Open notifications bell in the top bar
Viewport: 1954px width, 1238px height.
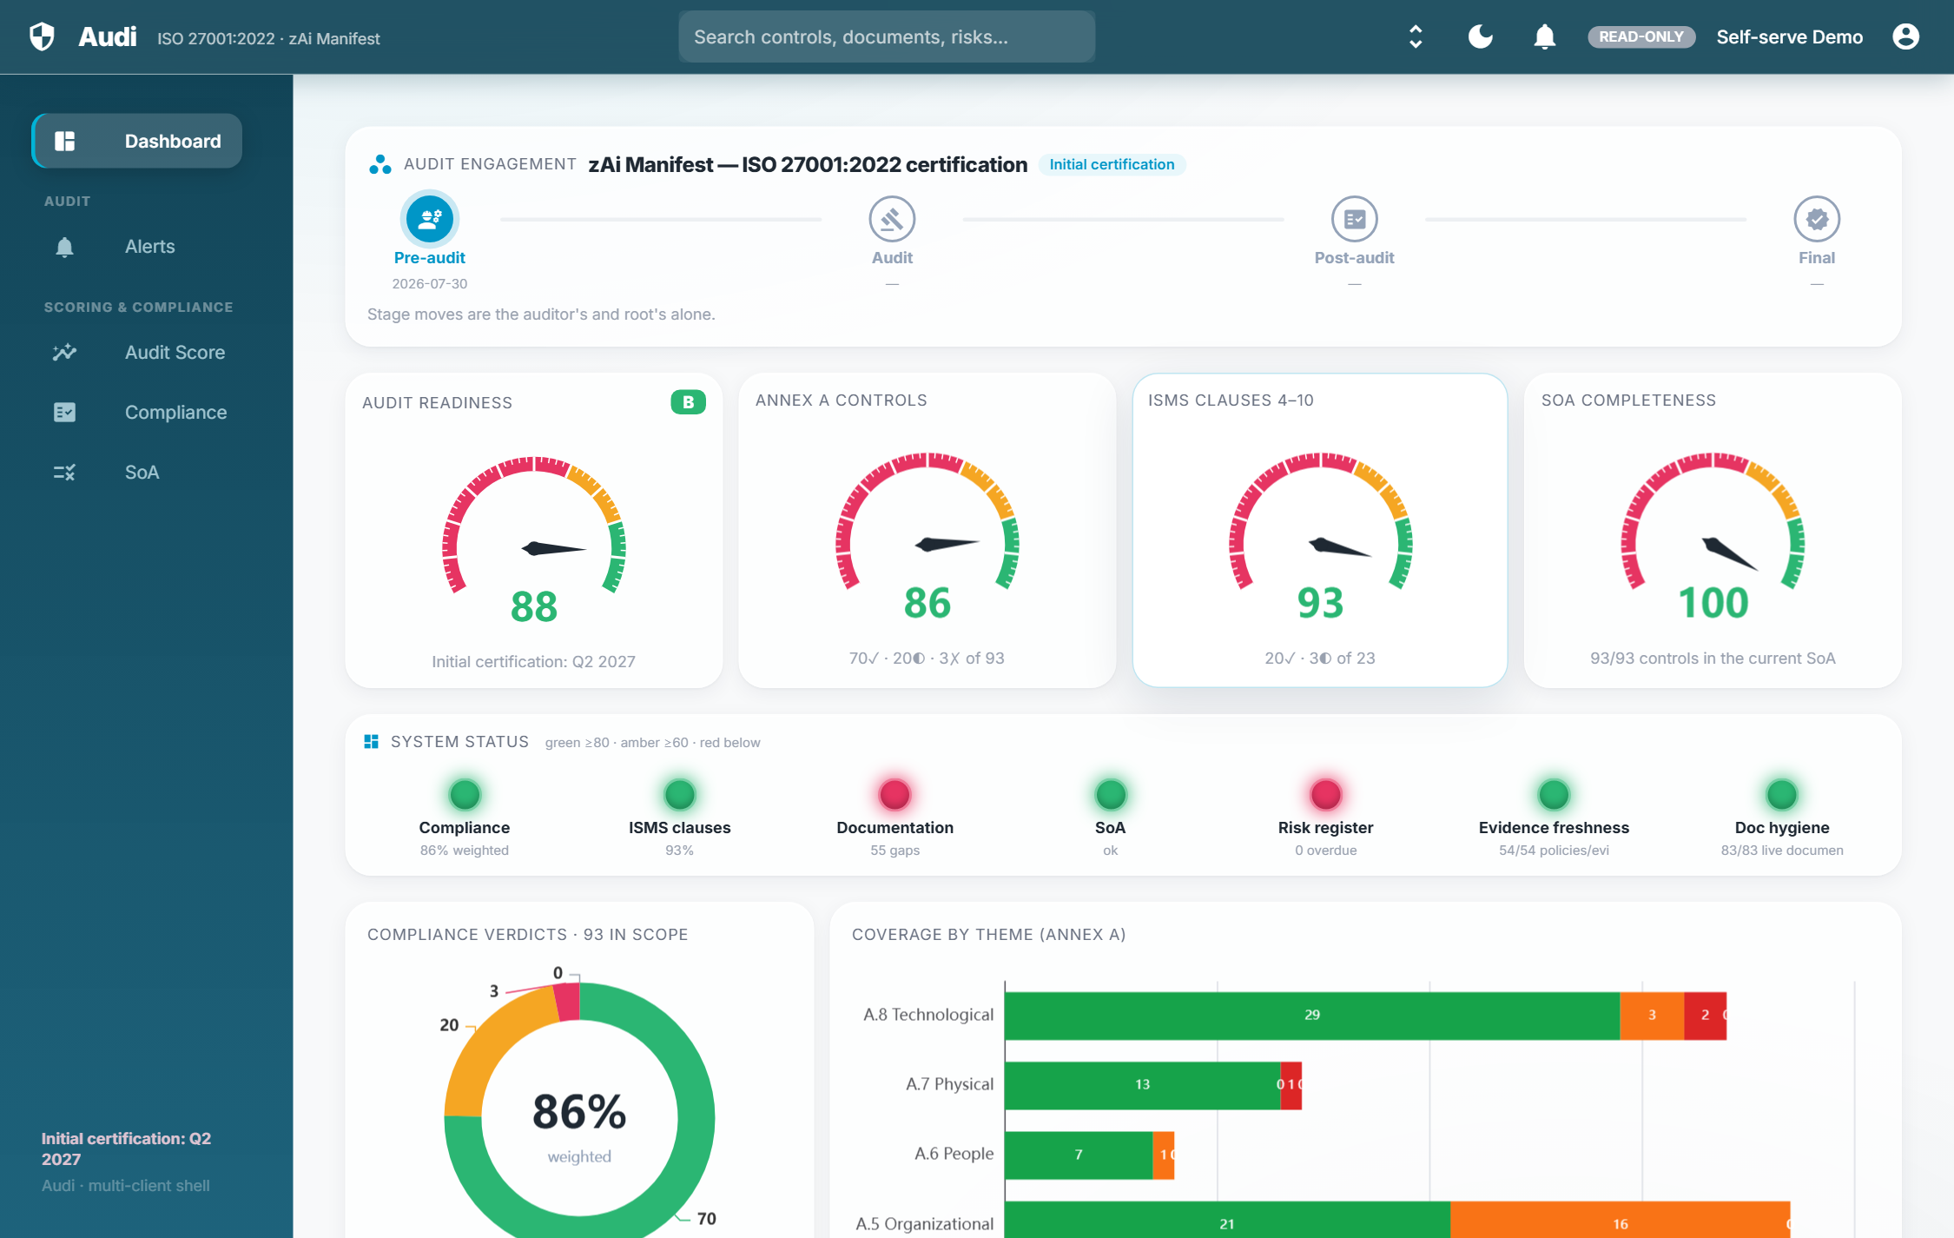1544,36
